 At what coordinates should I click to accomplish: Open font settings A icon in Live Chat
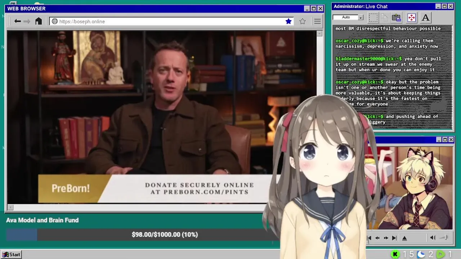click(x=425, y=17)
